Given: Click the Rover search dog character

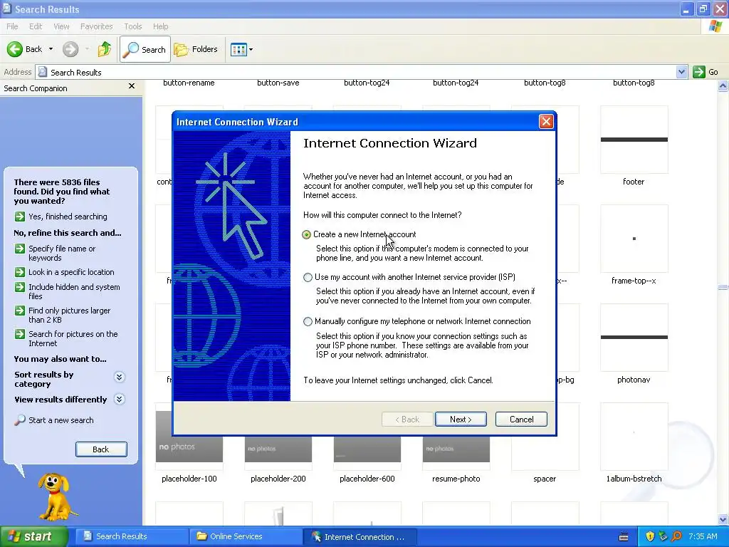Looking at the screenshot, I should pos(56,496).
